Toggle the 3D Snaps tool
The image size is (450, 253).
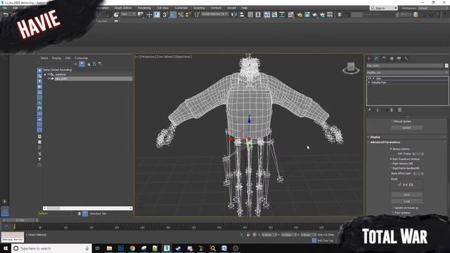click(165, 14)
